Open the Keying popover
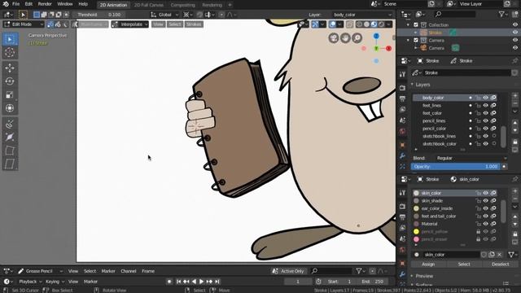The width and height of the screenshot is (521, 293). point(55,282)
